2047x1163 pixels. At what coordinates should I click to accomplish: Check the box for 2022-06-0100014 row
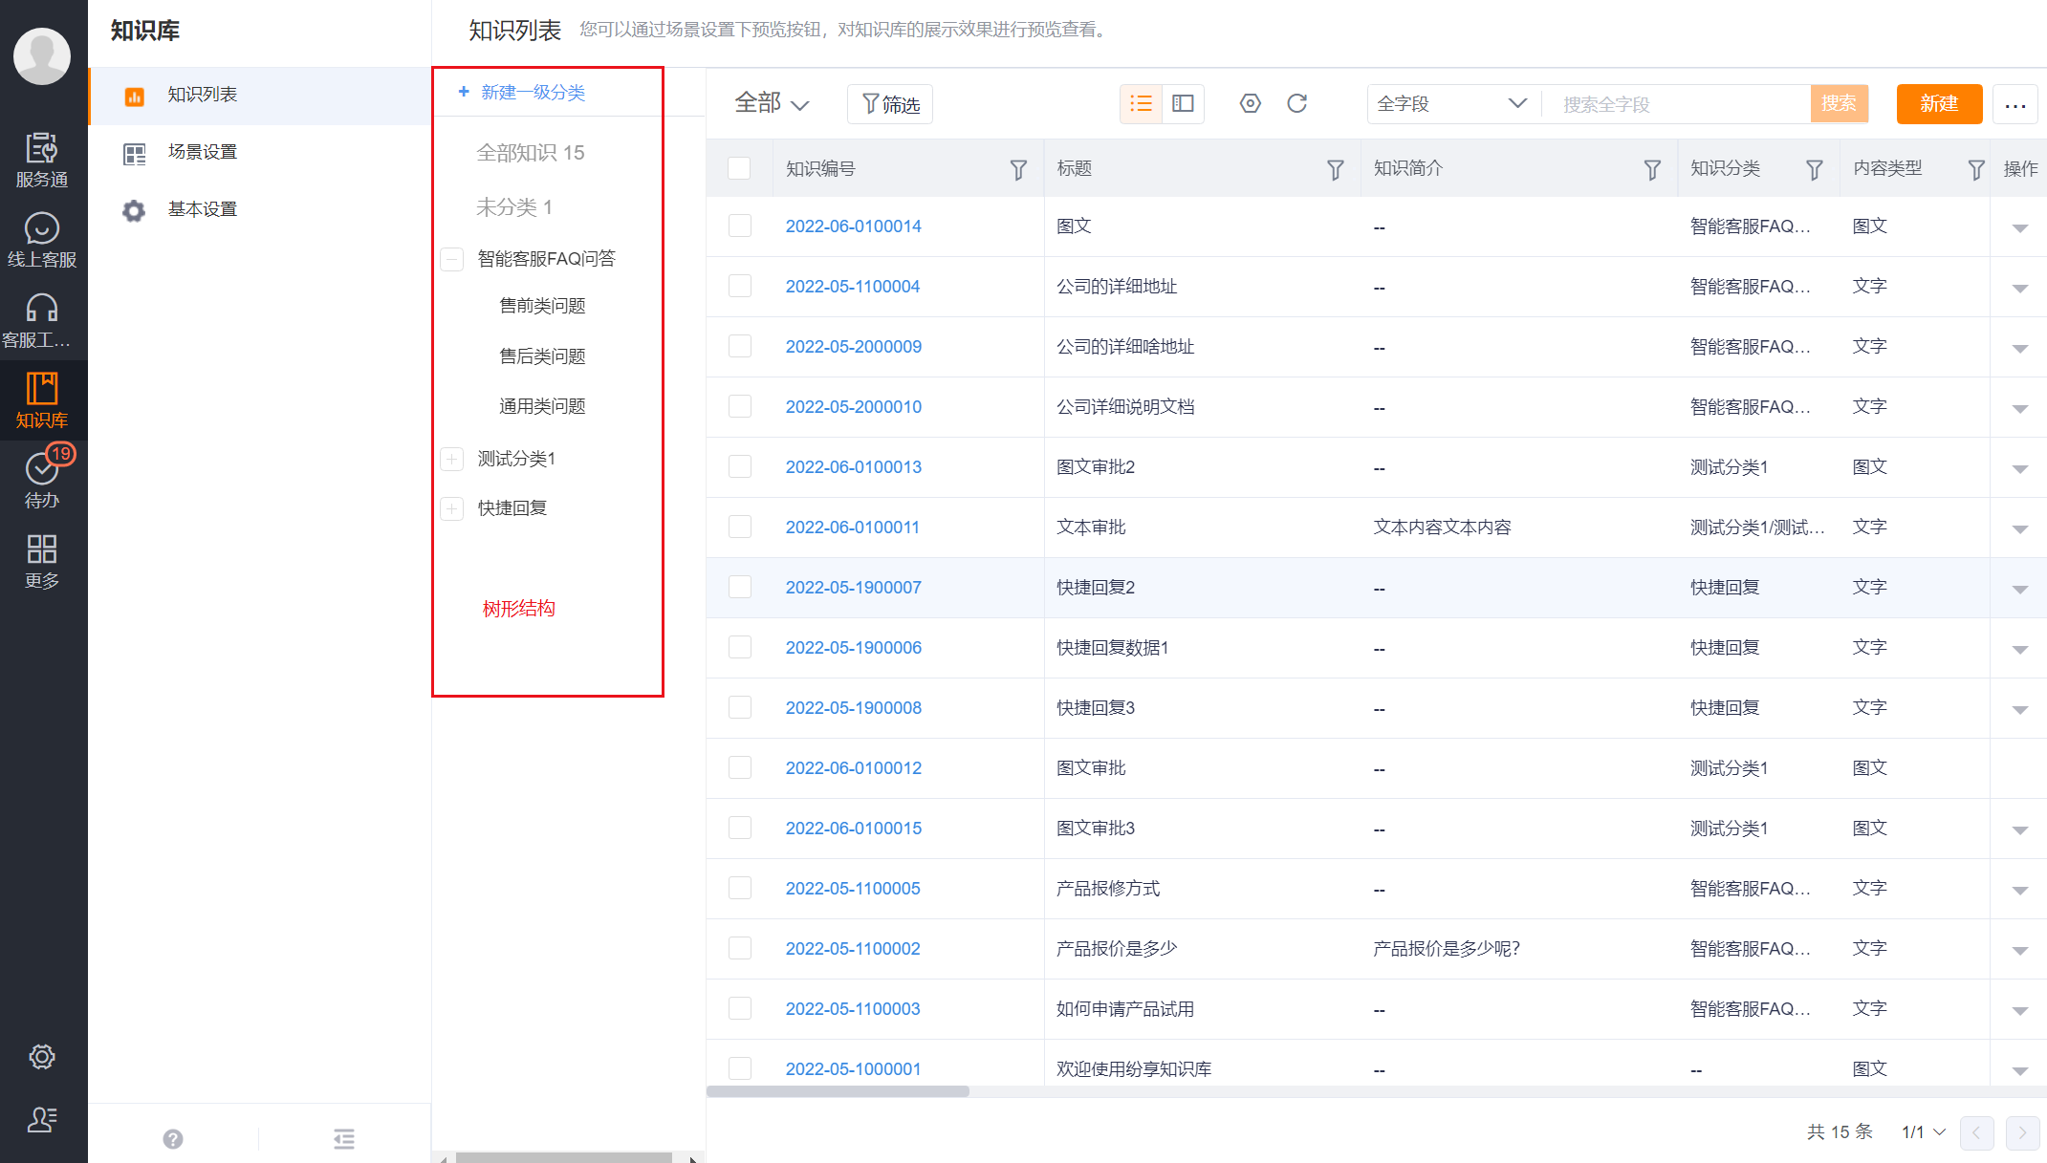pos(739,226)
